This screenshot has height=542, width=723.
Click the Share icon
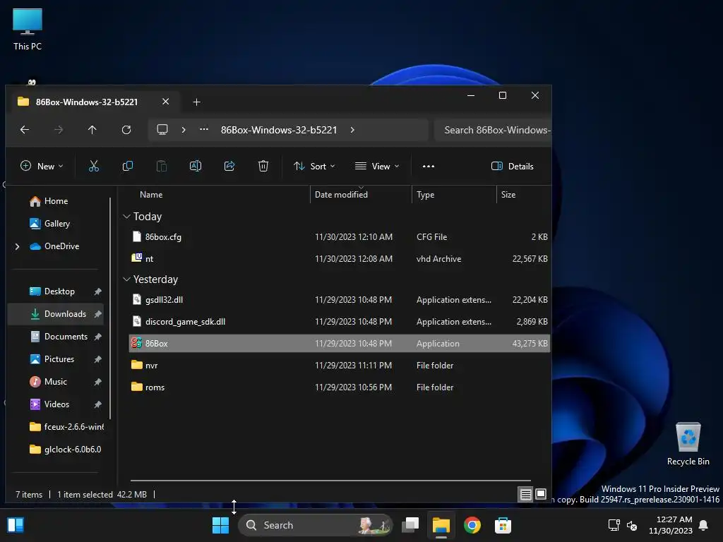[x=229, y=166]
